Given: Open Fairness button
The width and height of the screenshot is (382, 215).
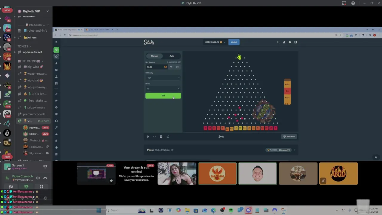Looking at the screenshot, I should pyautogui.click(x=289, y=136).
